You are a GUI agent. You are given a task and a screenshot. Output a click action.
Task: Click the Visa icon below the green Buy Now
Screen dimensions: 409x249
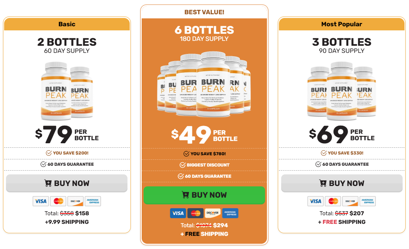pyautogui.click(x=178, y=213)
